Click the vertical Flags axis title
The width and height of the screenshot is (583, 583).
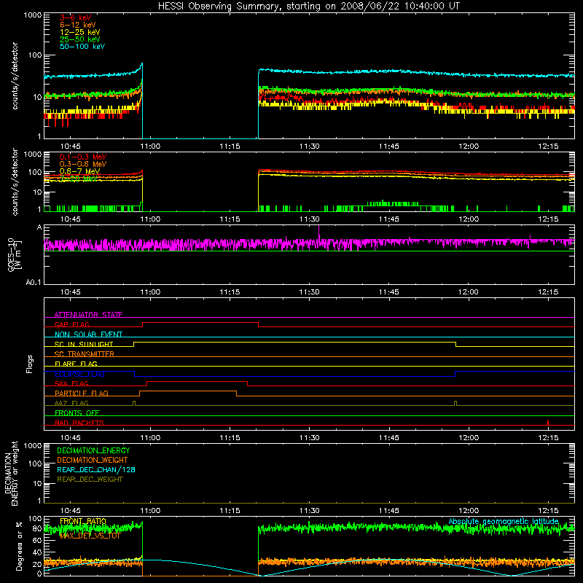click(30, 364)
